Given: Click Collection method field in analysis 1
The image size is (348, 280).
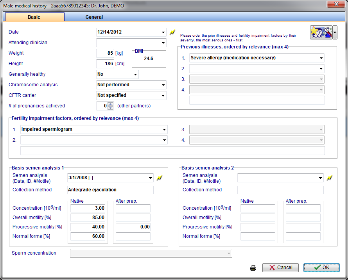Looking at the screenshot, I should click(x=110, y=190).
